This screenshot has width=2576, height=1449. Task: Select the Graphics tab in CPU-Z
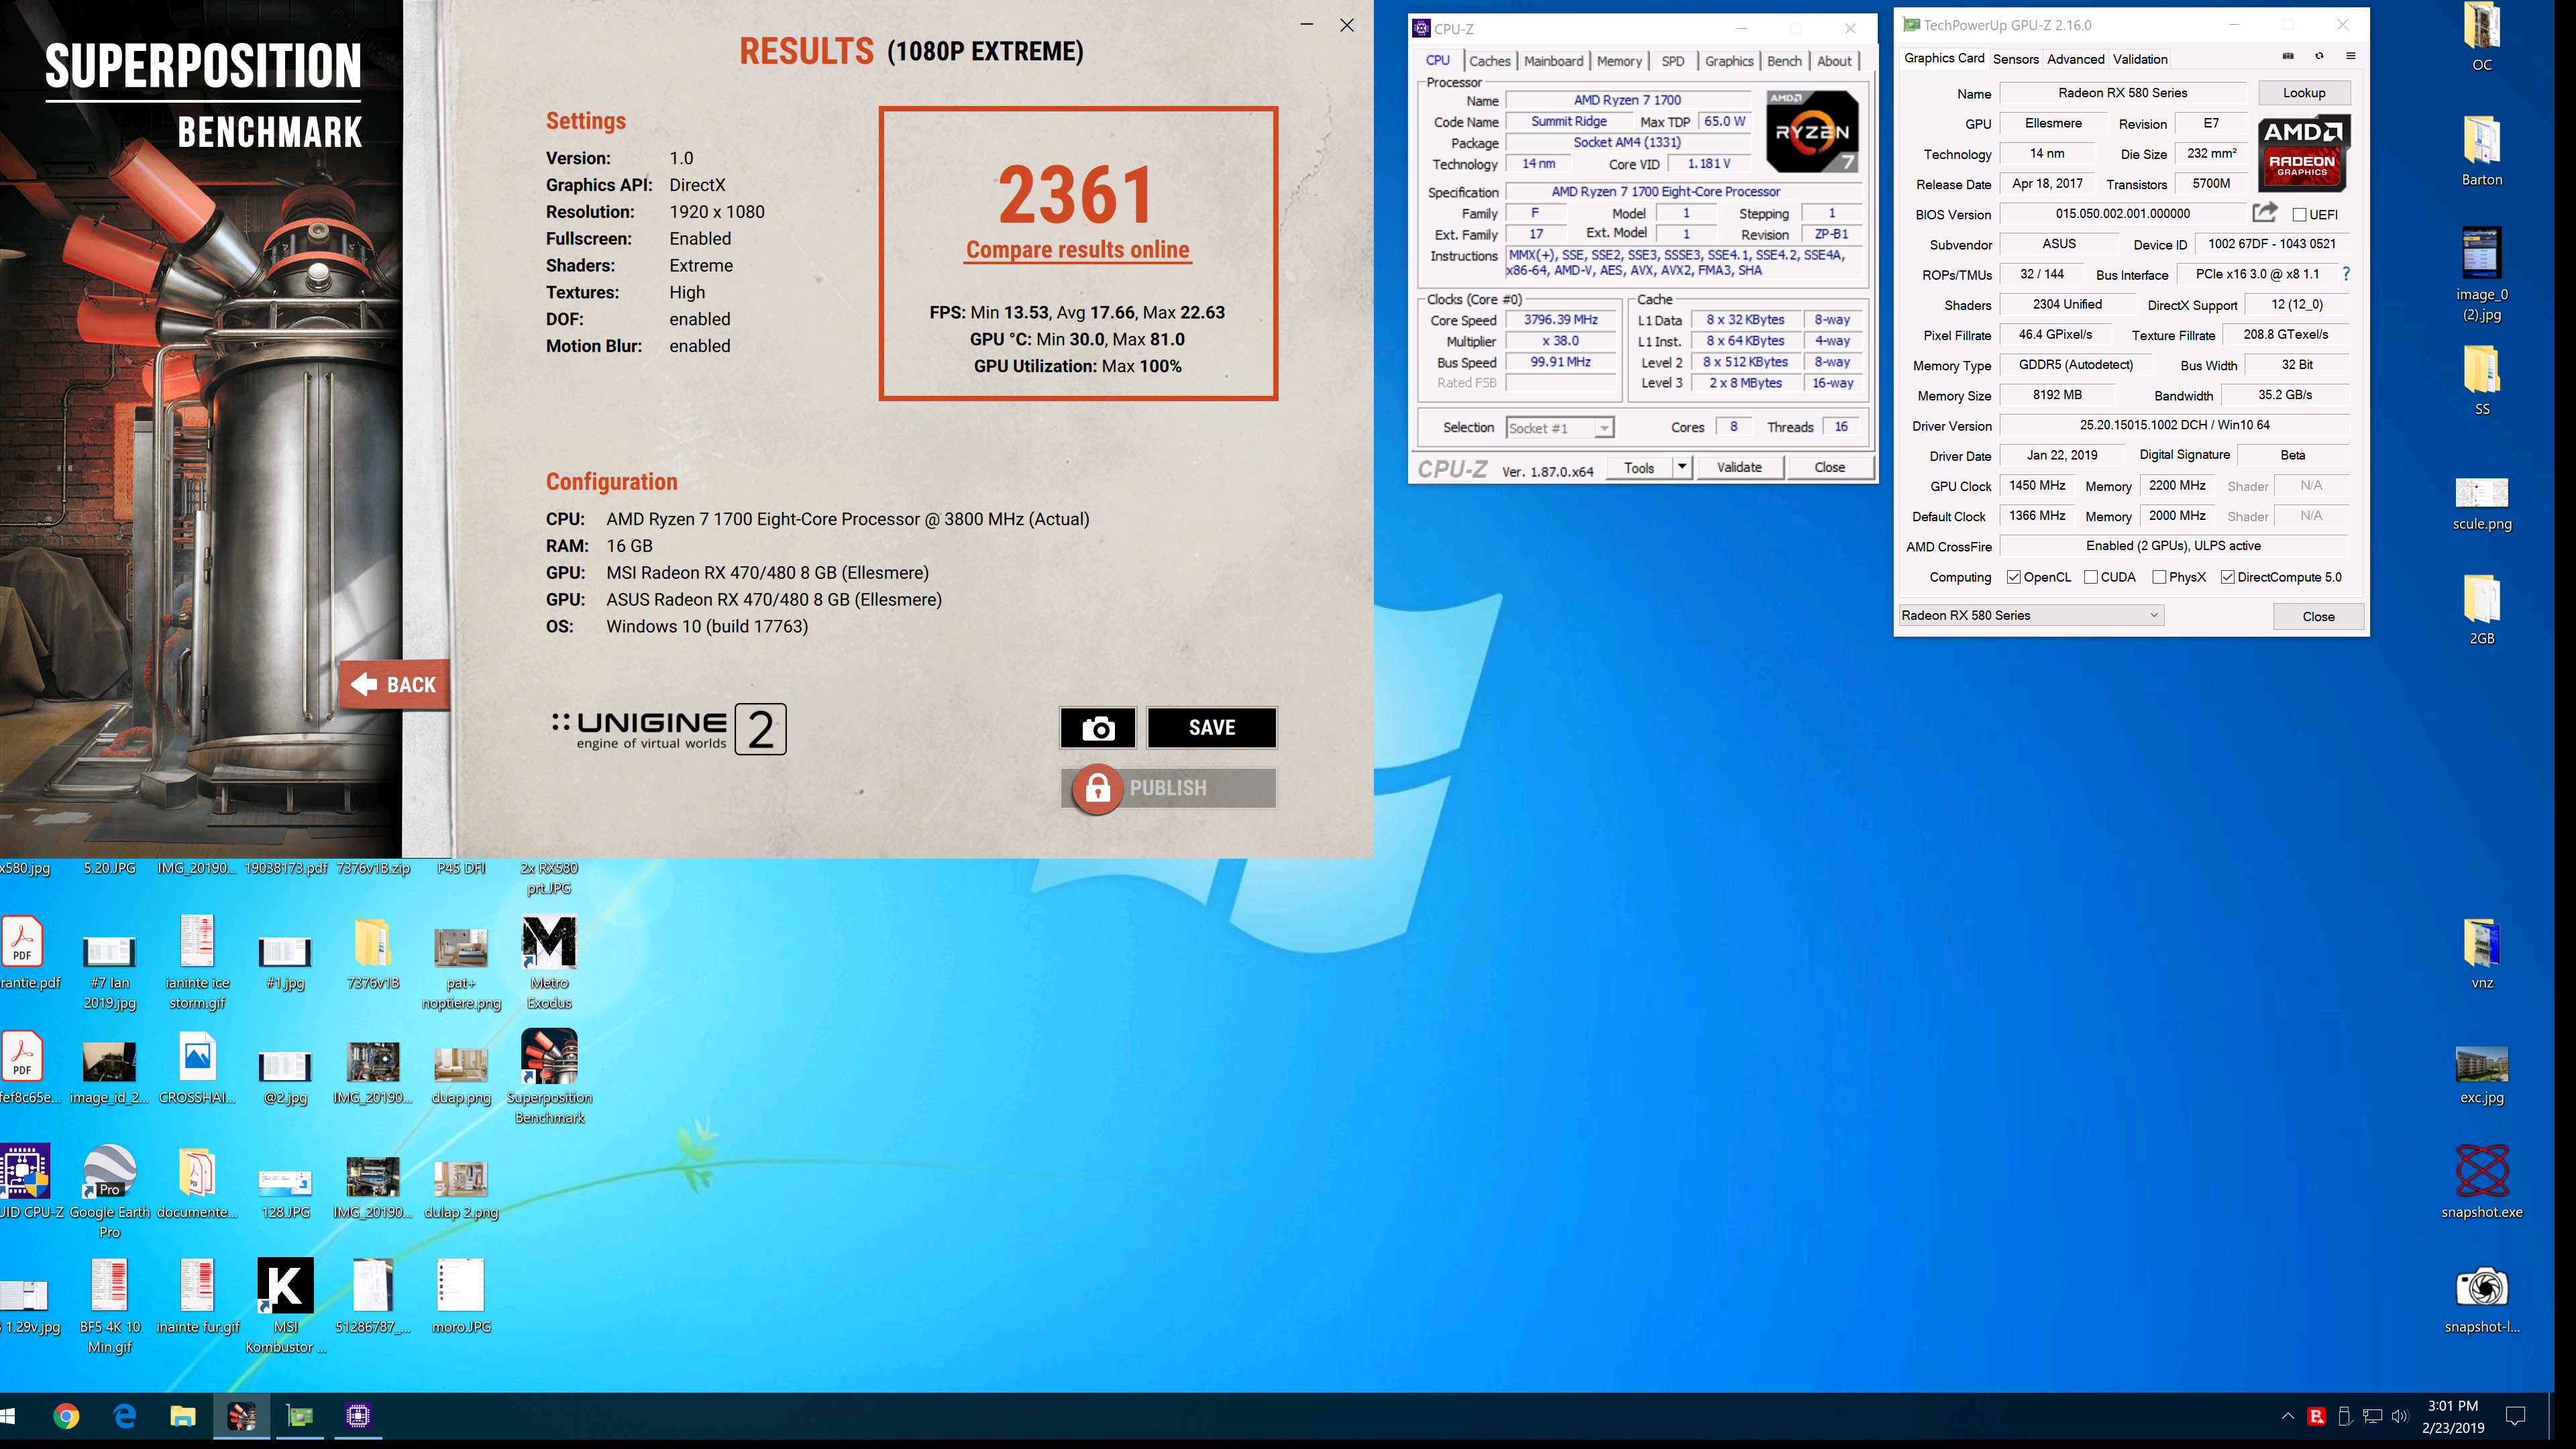[1728, 61]
